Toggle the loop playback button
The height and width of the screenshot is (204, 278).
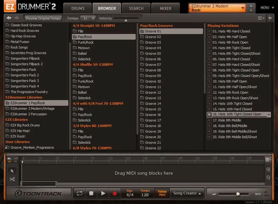[x=79, y=193]
